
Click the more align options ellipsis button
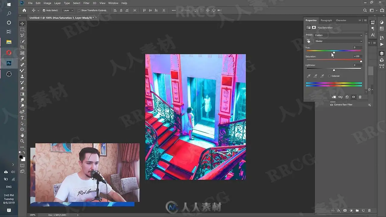point(173,10)
